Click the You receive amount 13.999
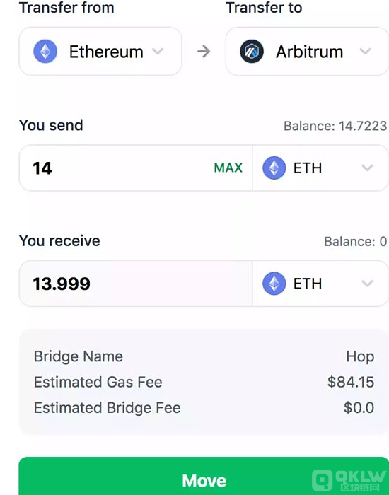 tap(62, 284)
